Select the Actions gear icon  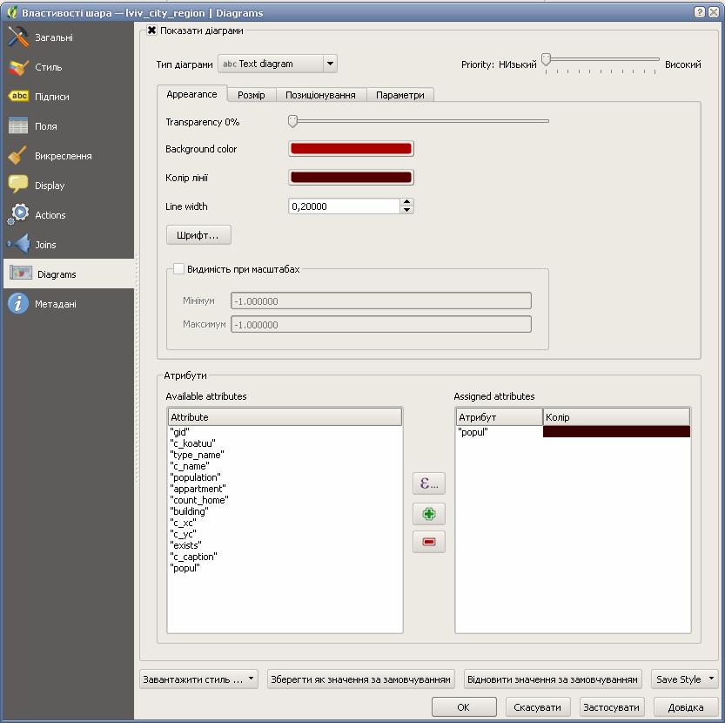(x=18, y=215)
